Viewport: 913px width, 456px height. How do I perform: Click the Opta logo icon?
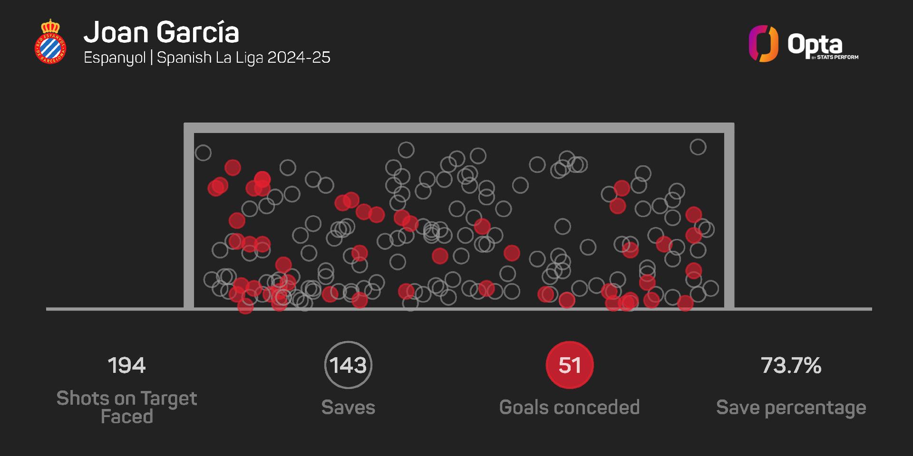[x=763, y=44]
